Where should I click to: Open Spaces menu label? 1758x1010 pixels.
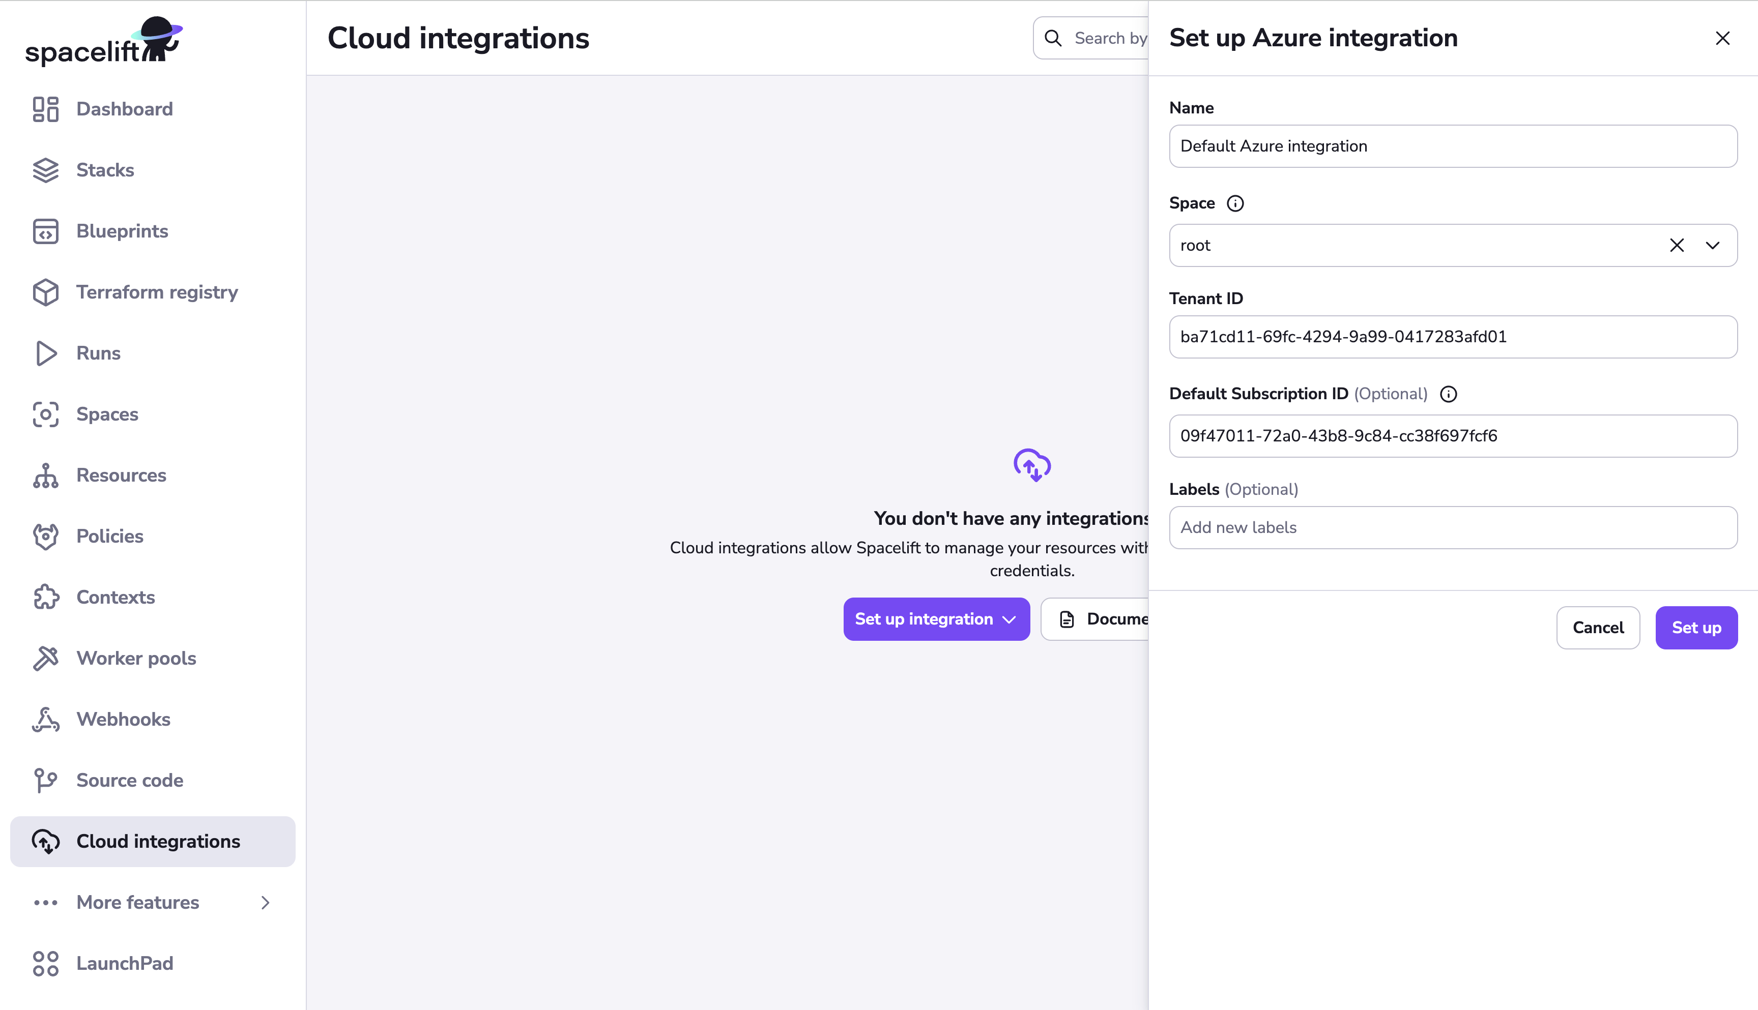(x=107, y=414)
